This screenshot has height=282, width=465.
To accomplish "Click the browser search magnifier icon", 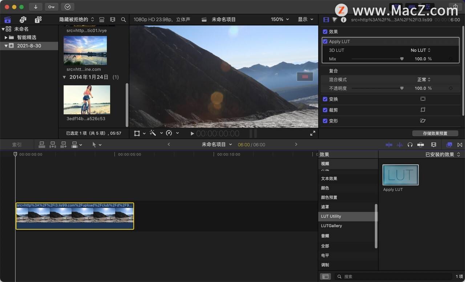I will point(124,20).
